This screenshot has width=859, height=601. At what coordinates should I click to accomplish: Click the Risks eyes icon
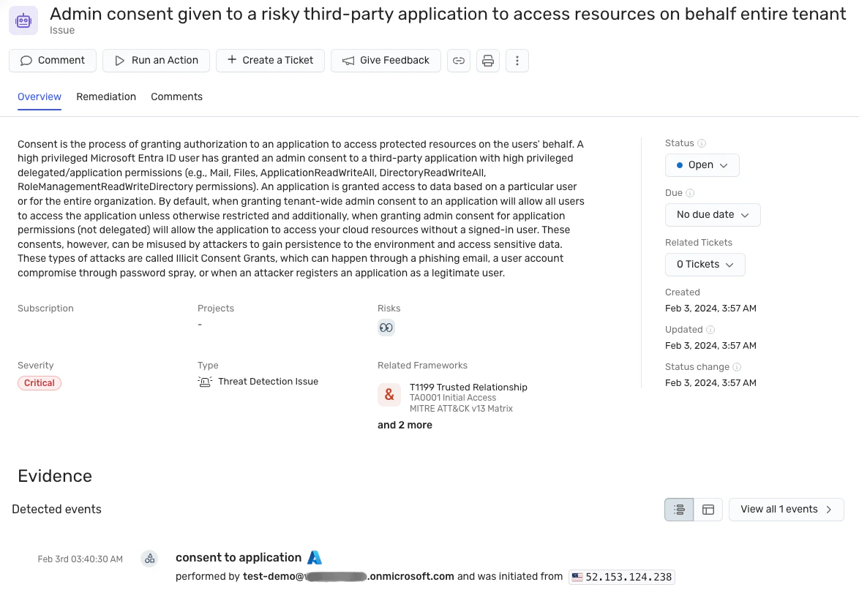point(386,328)
